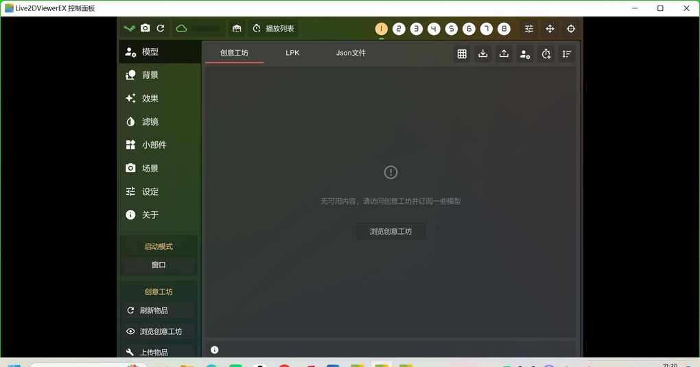Change launch mode via 窗口 selector

coord(159,265)
